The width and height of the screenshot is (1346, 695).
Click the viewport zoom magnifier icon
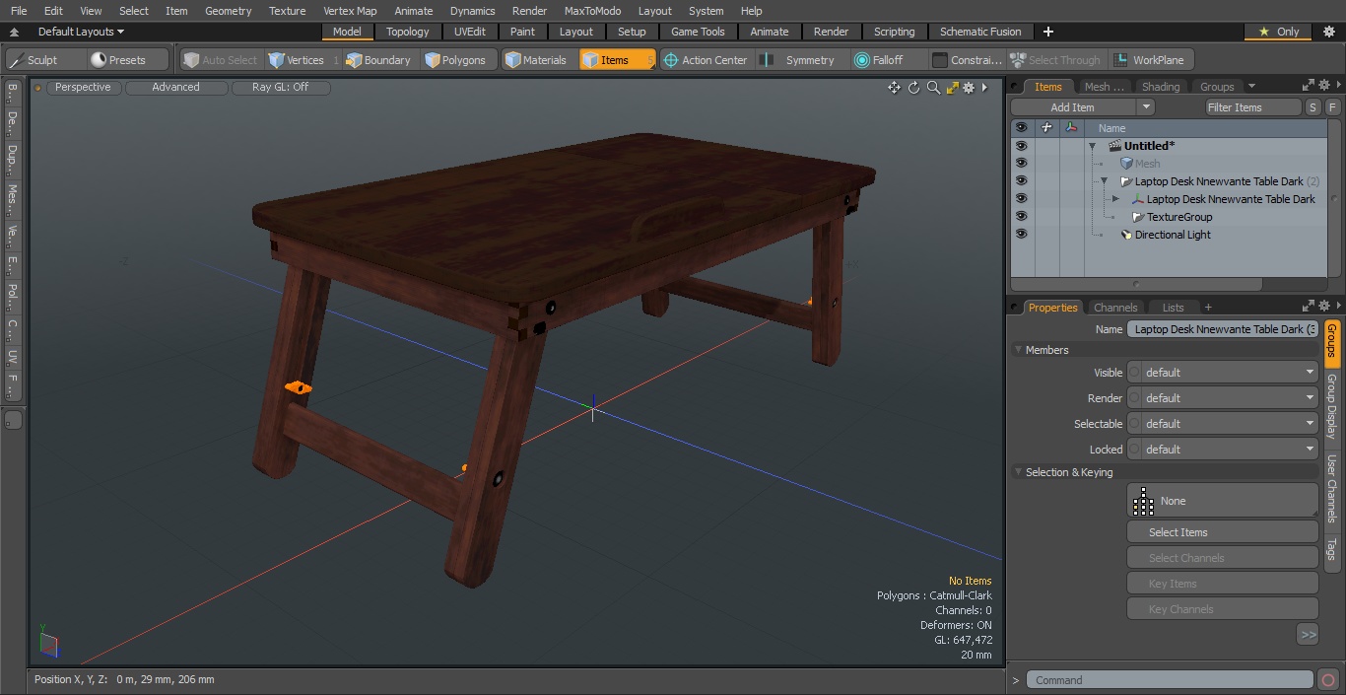(x=933, y=88)
